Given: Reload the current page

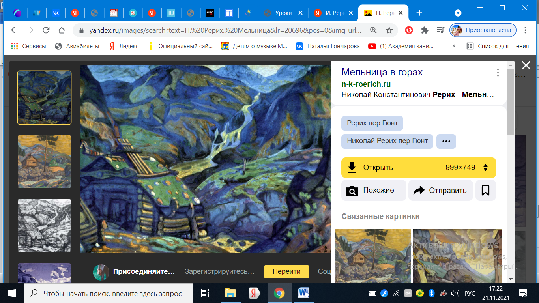Looking at the screenshot, I should [46, 30].
